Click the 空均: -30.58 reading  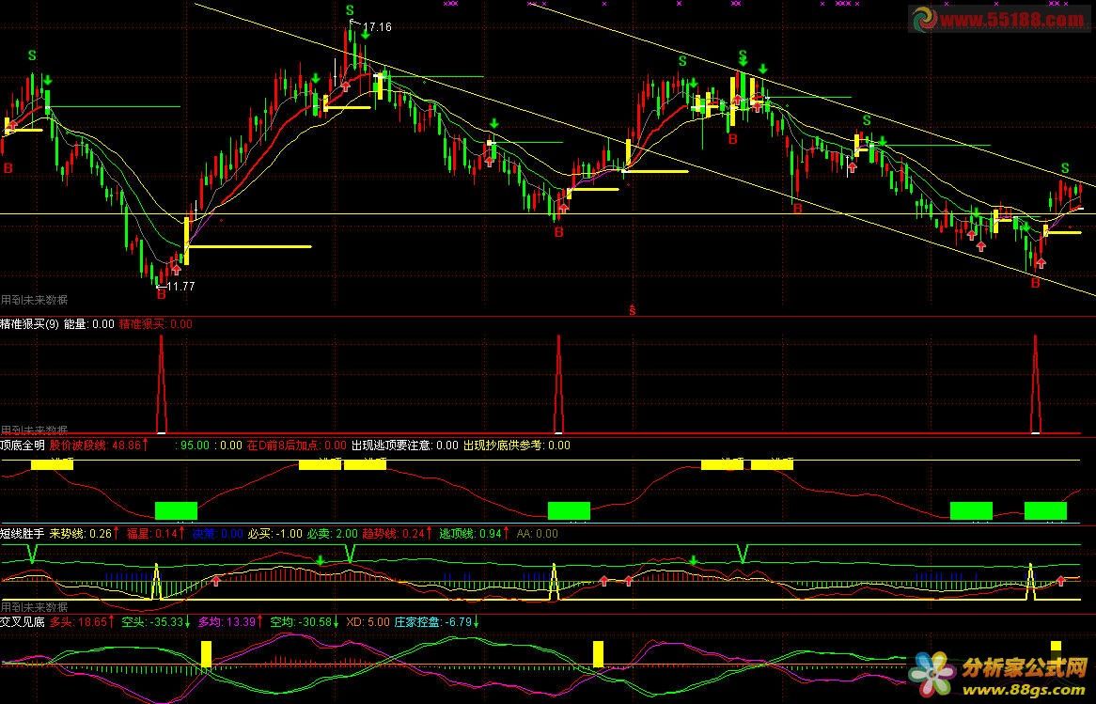[x=305, y=621]
